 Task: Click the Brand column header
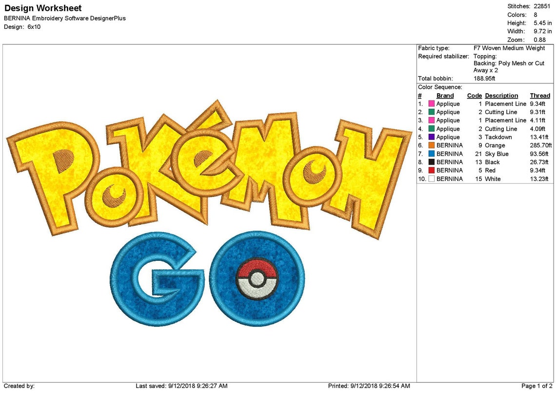[x=445, y=95]
